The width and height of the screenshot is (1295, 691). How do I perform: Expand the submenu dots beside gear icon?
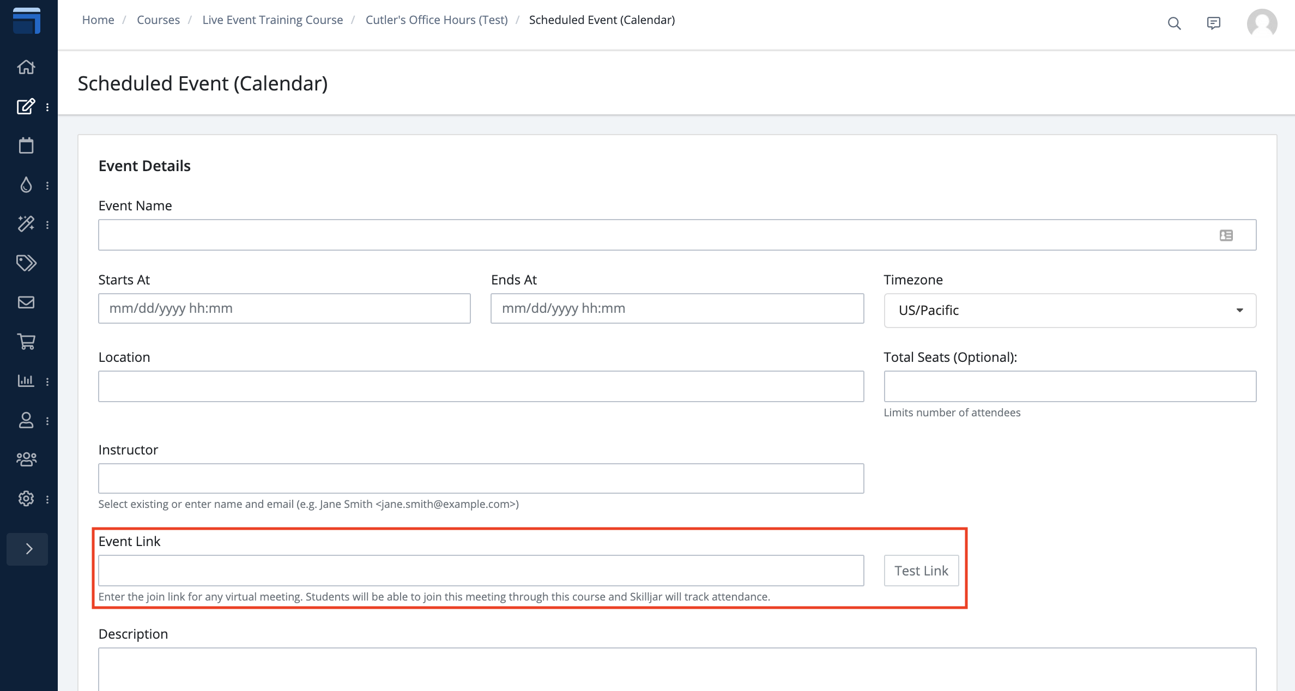click(47, 500)
